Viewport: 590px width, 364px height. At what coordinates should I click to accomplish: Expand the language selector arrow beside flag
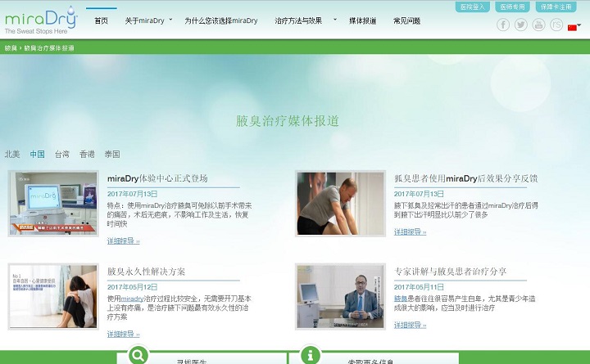tap(579, 25)
